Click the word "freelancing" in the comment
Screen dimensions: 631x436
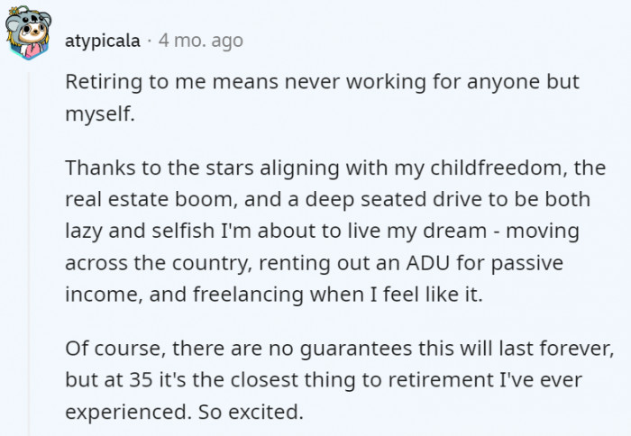pos(248,295)
